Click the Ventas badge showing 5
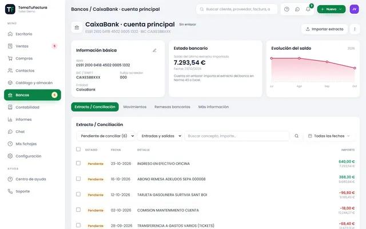The width and height of the screenshot is (366, 229). [54, 46]
